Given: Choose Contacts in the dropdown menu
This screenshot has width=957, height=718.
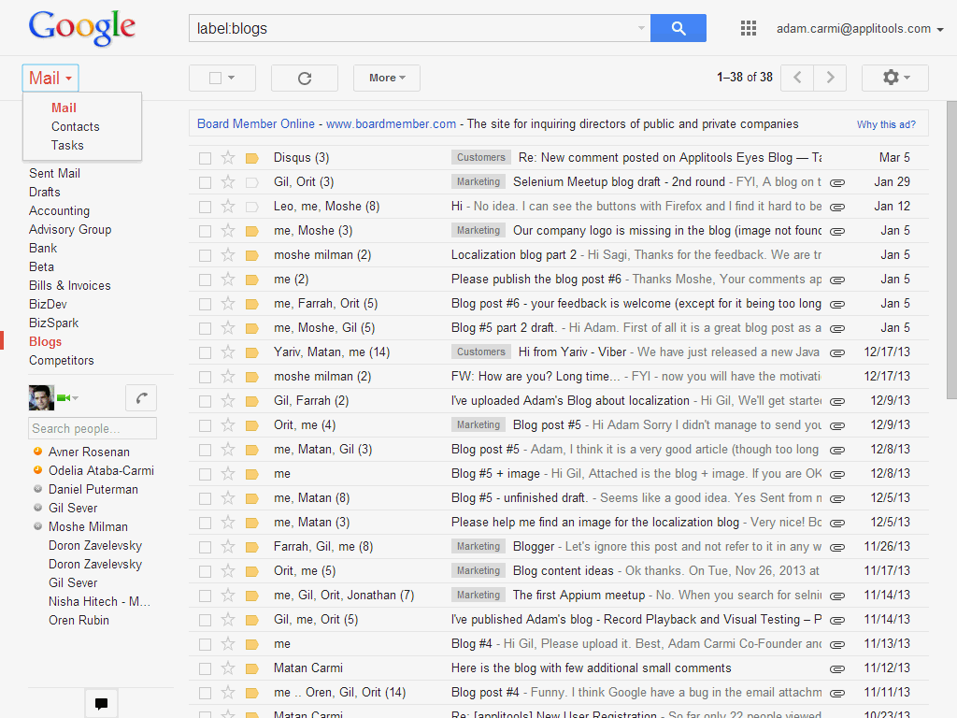Looking at the screenshot, I should coord(75,127).
